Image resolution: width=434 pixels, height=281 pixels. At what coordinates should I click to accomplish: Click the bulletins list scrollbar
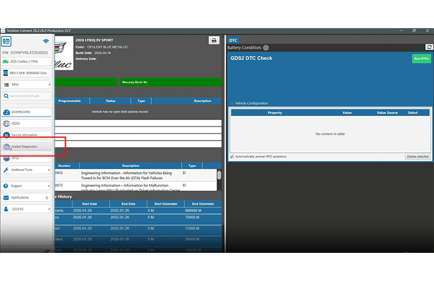219,180
